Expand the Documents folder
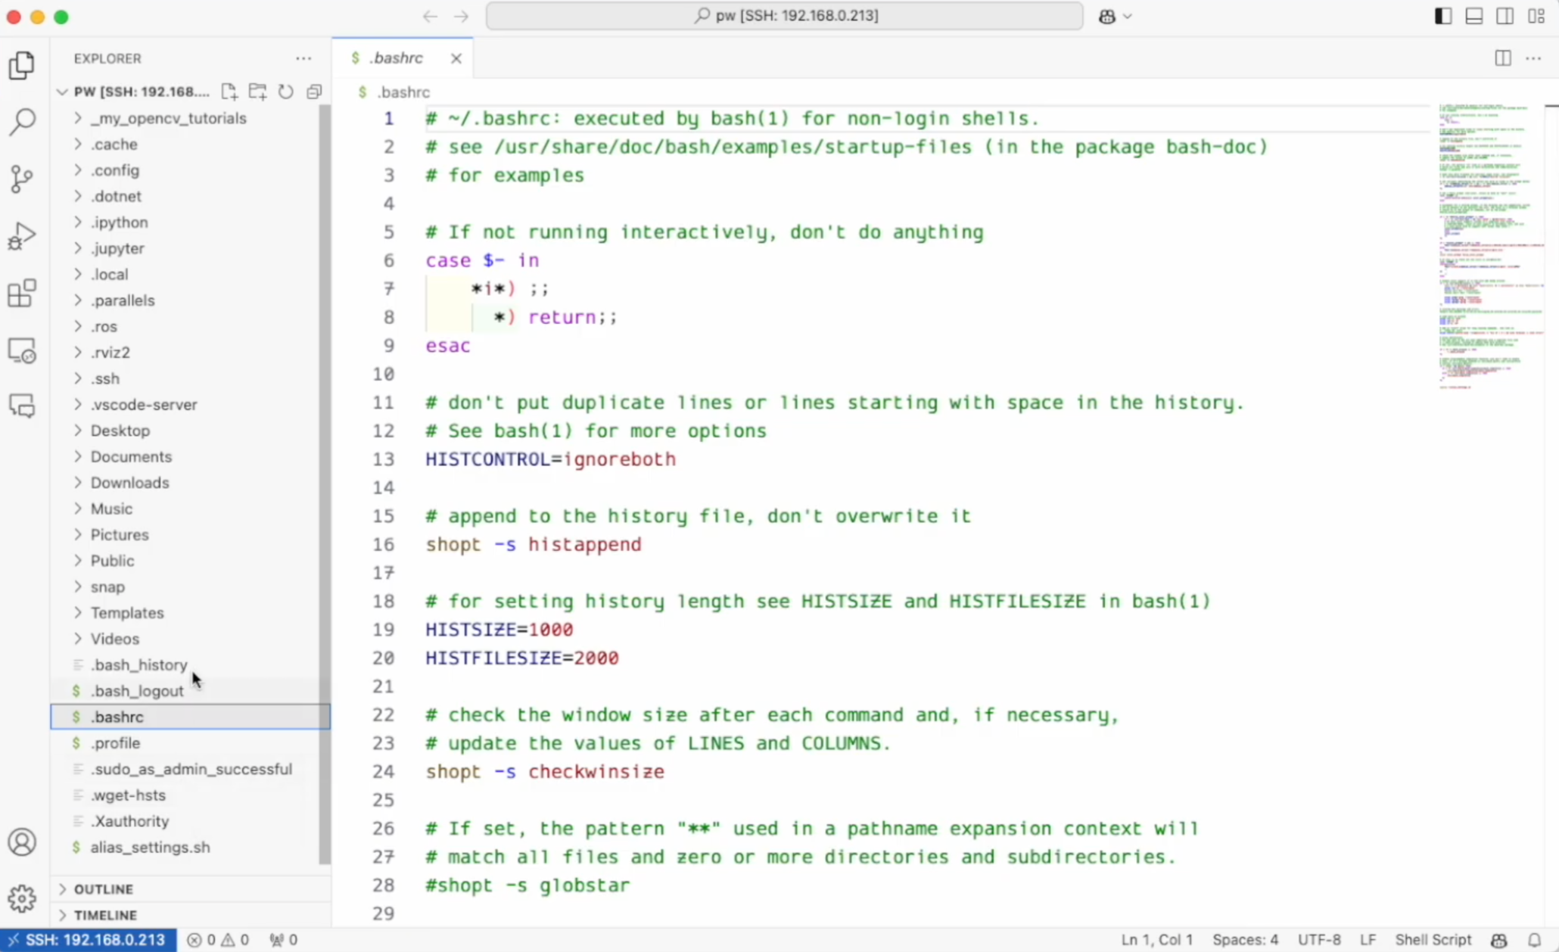 131,456
